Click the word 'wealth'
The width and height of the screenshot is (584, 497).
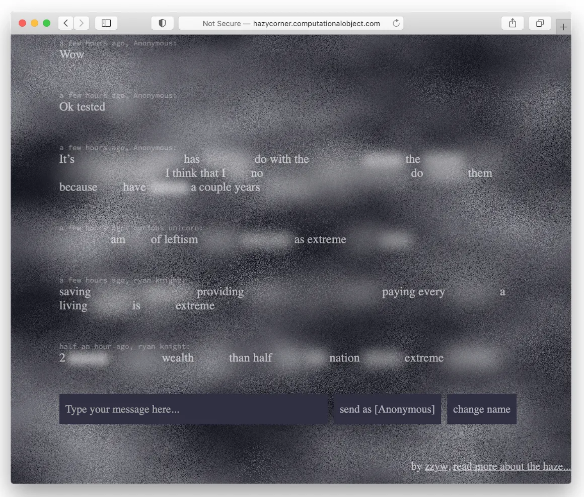tap(178, 358)
